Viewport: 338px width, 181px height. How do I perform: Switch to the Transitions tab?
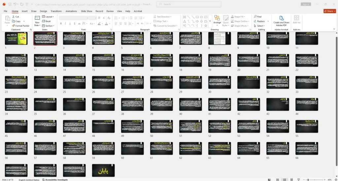tap(56, 11)
